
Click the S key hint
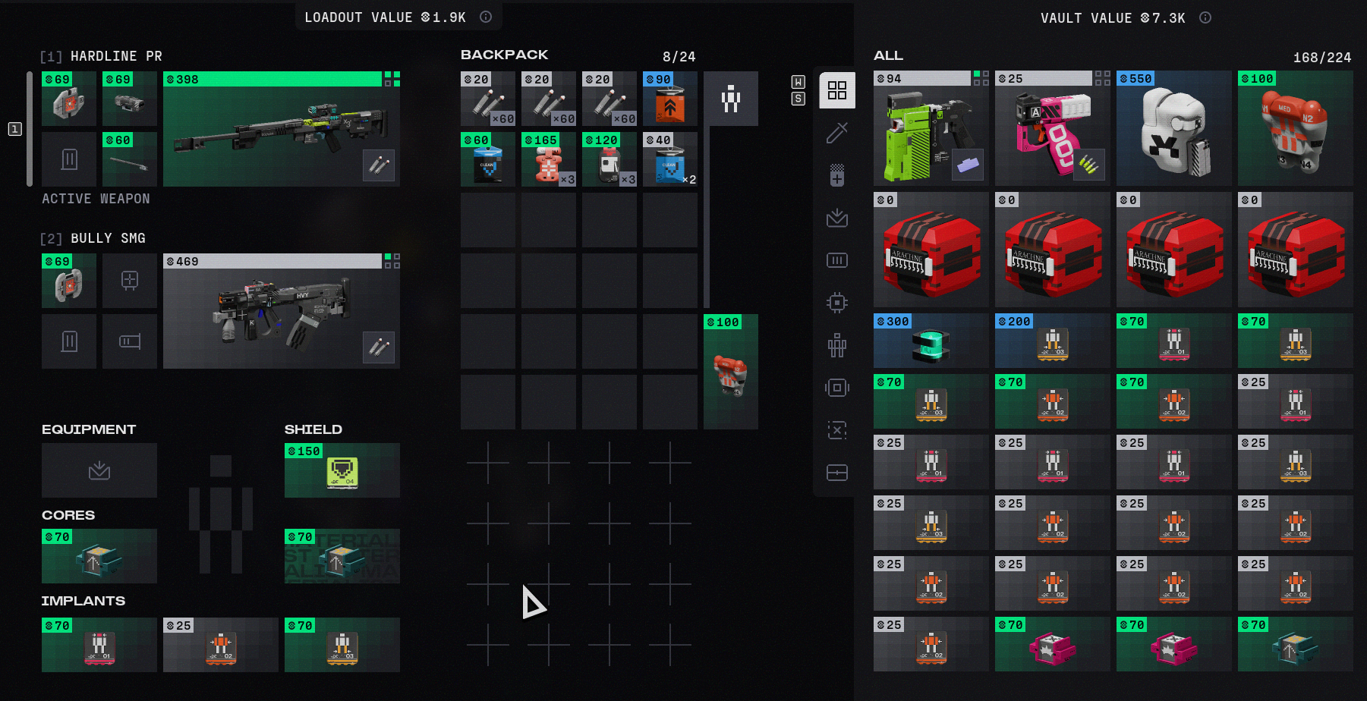(x=798, y=99)
